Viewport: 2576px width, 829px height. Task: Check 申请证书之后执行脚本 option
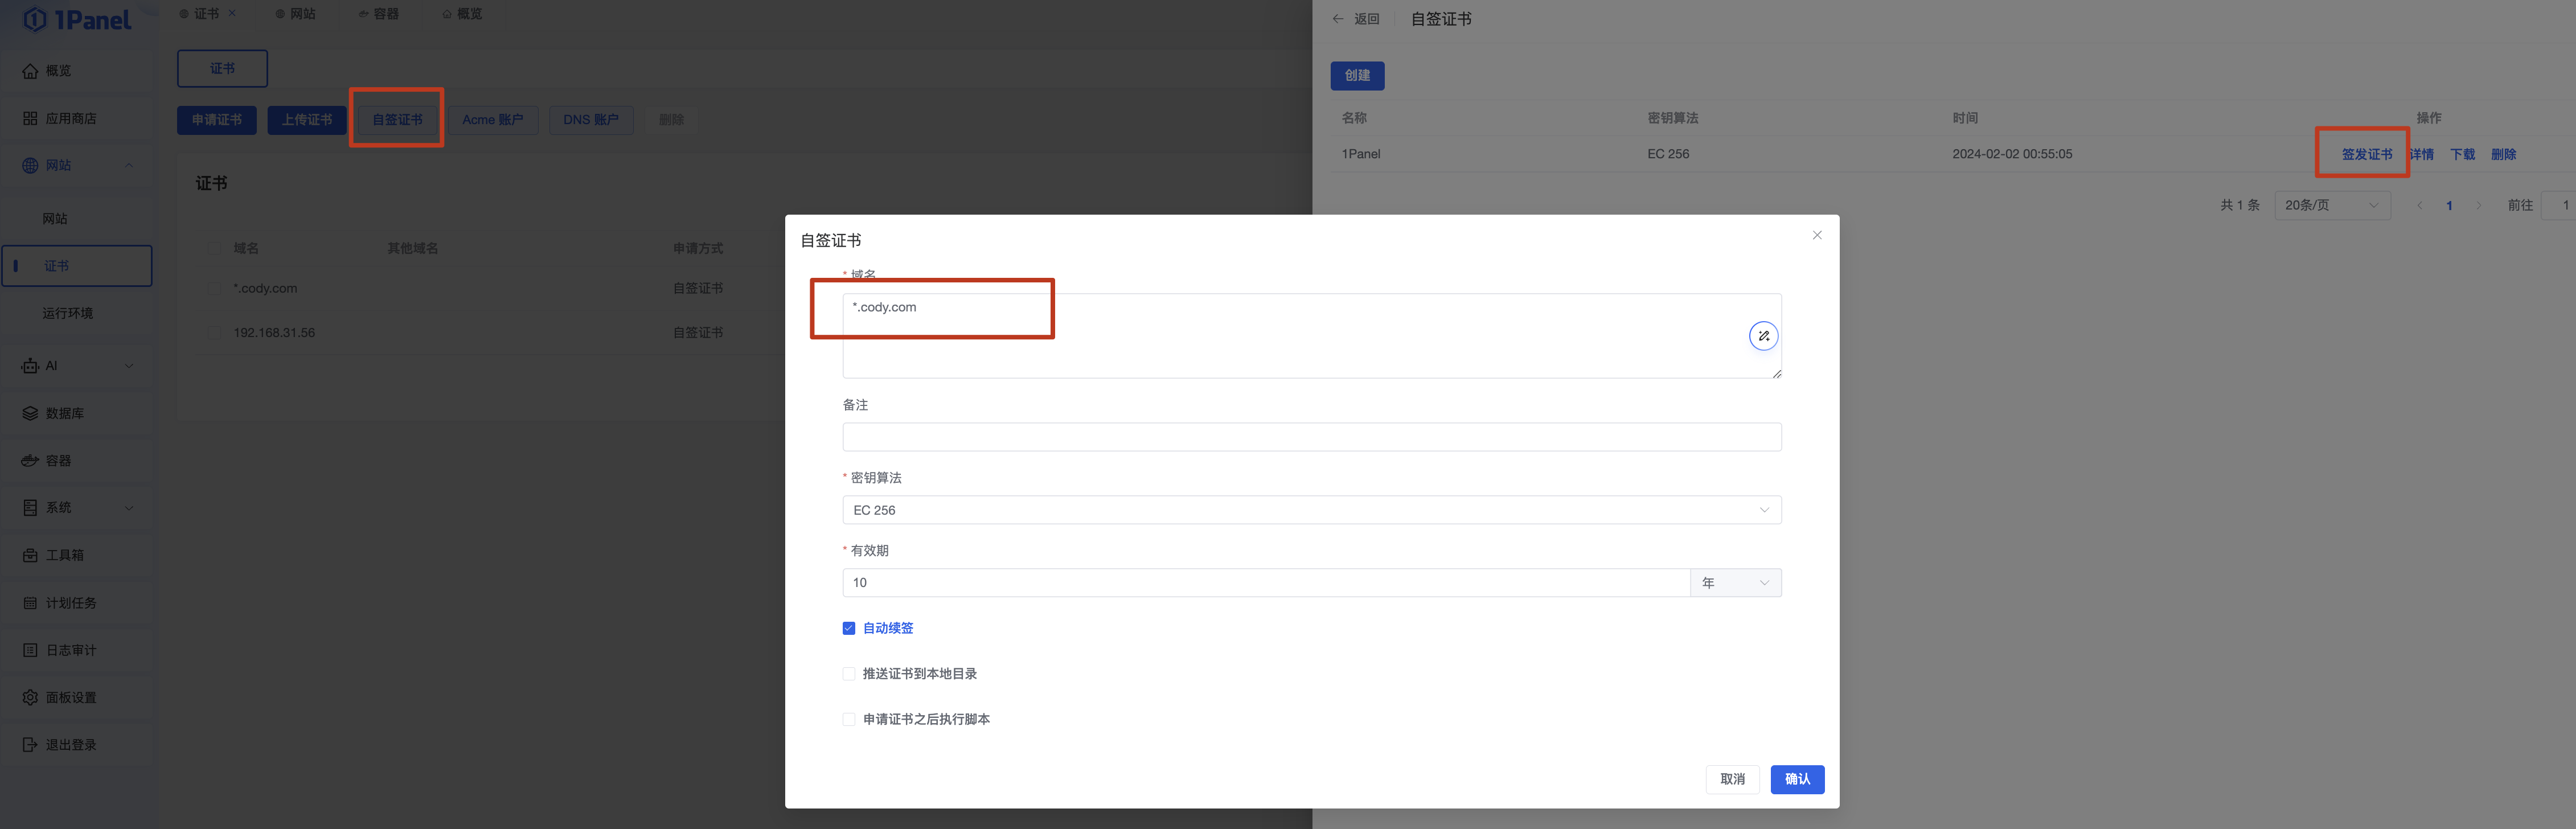849,719
